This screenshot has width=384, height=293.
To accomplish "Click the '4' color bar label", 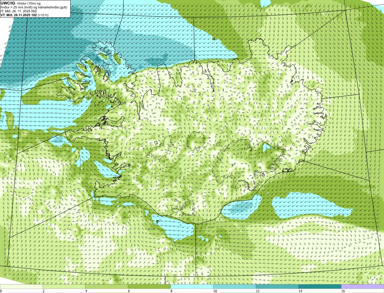I will point(86,291).
